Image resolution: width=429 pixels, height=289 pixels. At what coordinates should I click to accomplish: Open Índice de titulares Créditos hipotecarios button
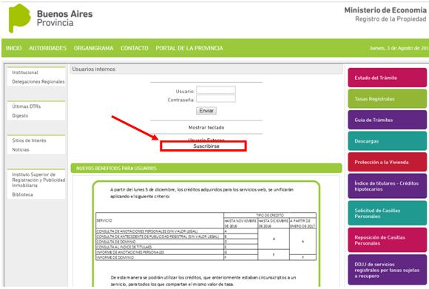click(x=387, y=186)
